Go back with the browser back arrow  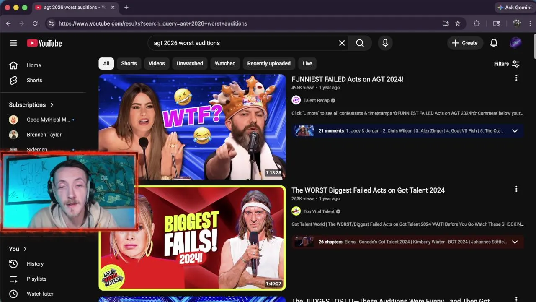click(8, 23)
